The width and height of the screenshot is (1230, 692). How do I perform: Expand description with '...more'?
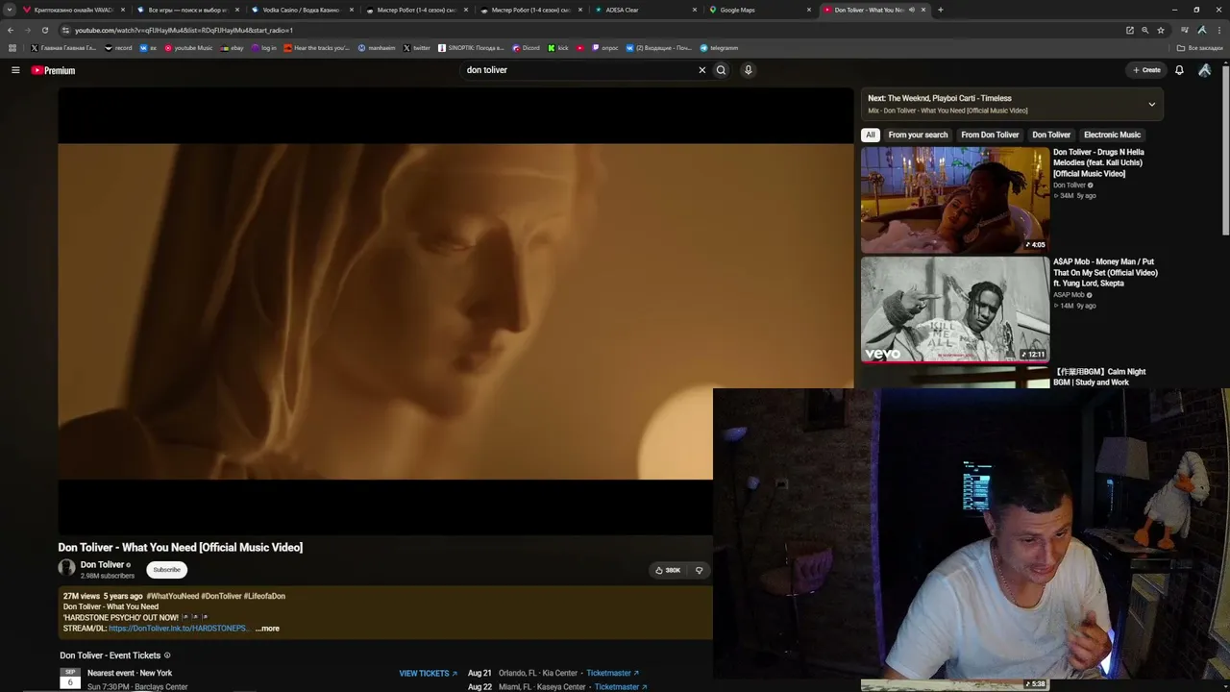click(267, 629)
